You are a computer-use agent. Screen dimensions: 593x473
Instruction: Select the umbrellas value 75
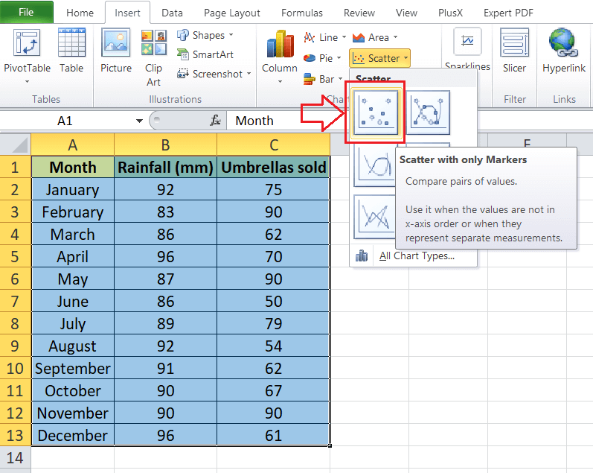click(x=273, y=189)
